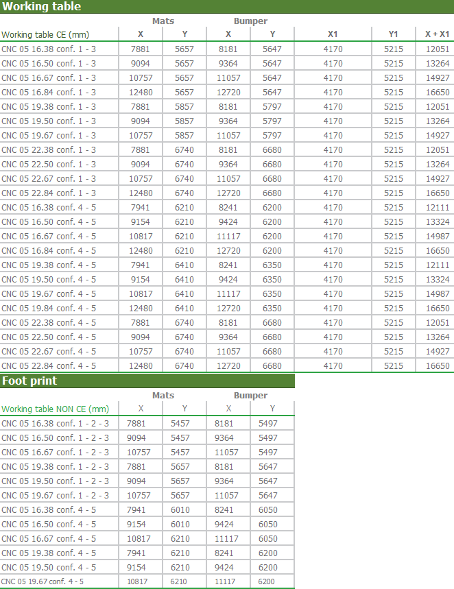The width and height of the screenshot is (454, 589).
Task: Click '11057' in the 'CNC 05 16.67 conf. 1 - 2 - 3' row
Action: [226, 453]
